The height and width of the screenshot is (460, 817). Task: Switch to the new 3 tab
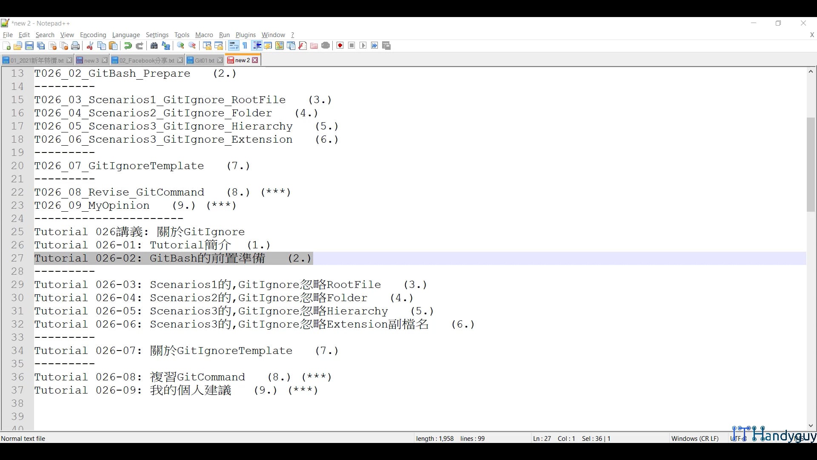[x=91, y=60]
